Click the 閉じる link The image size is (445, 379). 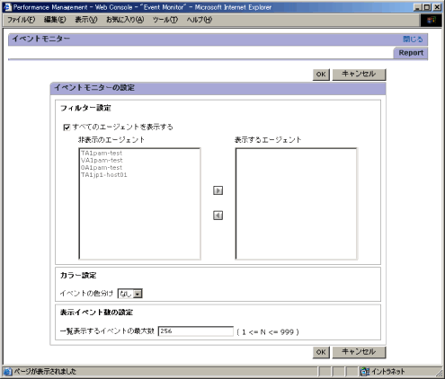click(413, 40)
